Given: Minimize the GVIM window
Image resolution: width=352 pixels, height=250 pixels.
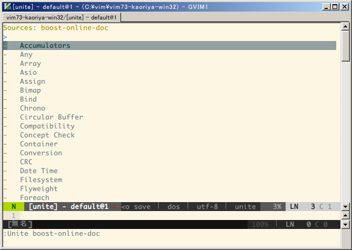Looking at the screenshot, I should pos(327,7).
